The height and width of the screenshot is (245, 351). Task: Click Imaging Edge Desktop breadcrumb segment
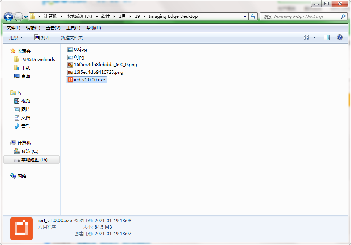[x=173, y=16]
